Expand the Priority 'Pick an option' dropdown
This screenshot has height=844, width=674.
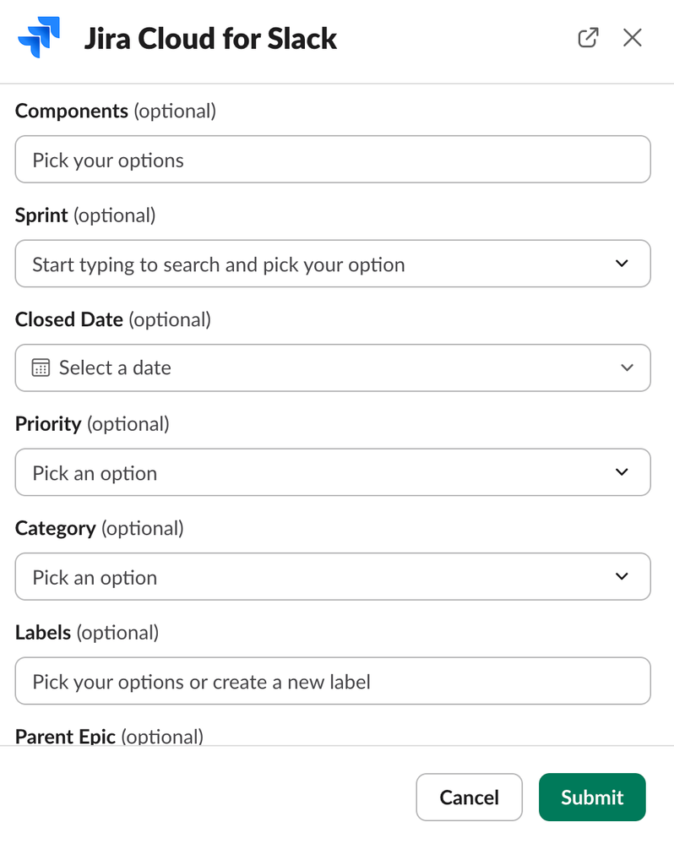(x=321, y=472)
